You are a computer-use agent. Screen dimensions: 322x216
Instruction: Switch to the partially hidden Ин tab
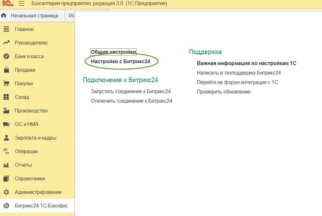tap(70, 15)
